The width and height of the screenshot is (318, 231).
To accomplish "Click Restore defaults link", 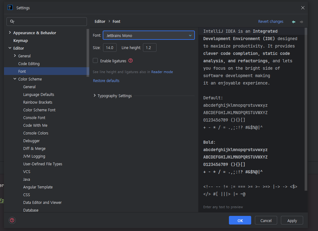I will [106, 80].
